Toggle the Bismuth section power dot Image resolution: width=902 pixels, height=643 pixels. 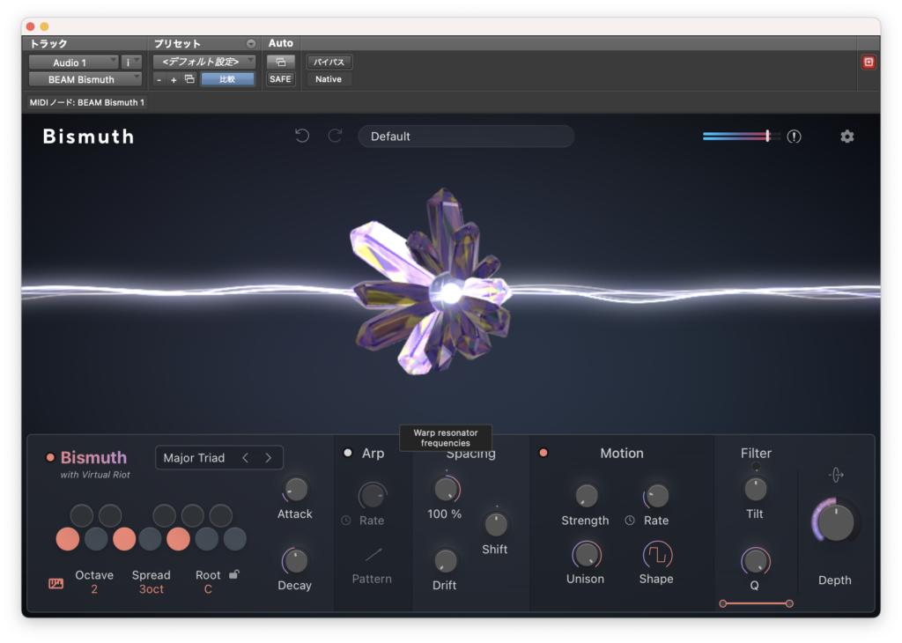click(x=50, y=458)
